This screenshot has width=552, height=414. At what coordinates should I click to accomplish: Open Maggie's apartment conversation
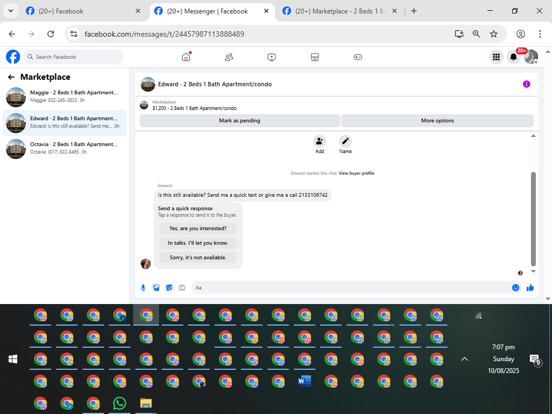pyautogui.click(x=65, y=97)
